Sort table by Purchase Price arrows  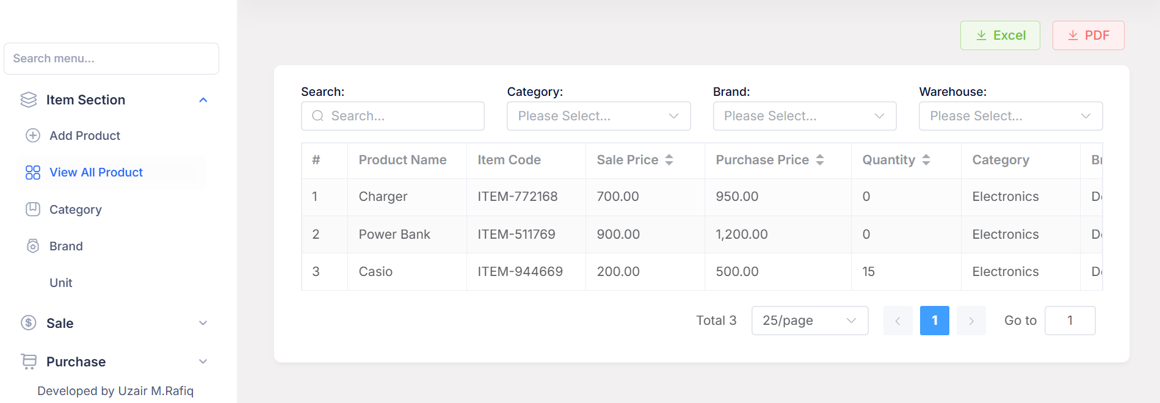point(820,160)
